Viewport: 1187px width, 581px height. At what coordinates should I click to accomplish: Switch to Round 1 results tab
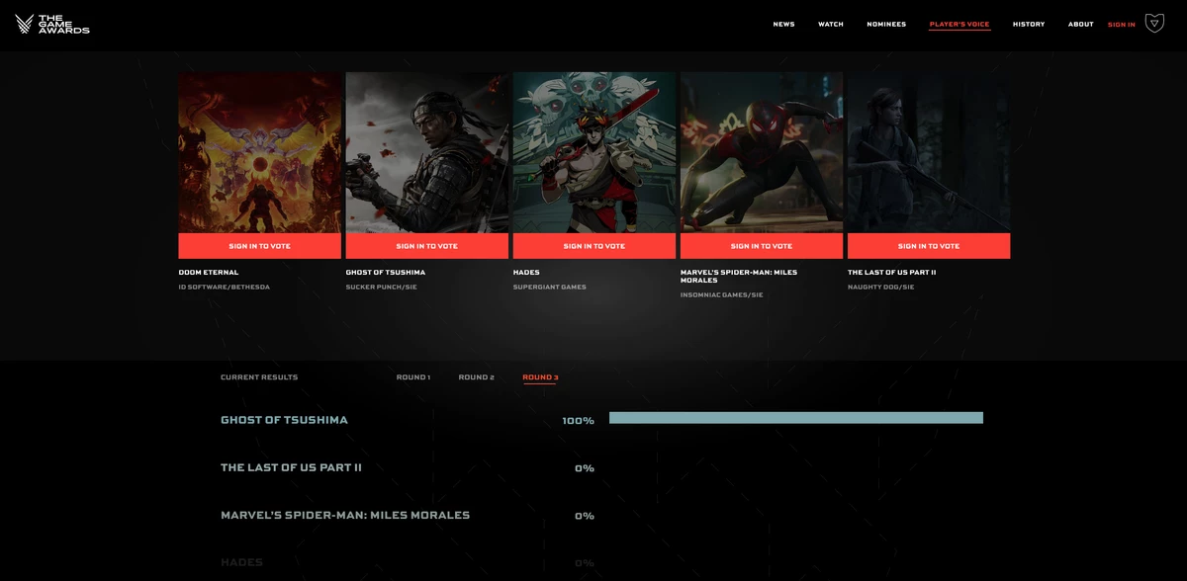click(412, 377)
